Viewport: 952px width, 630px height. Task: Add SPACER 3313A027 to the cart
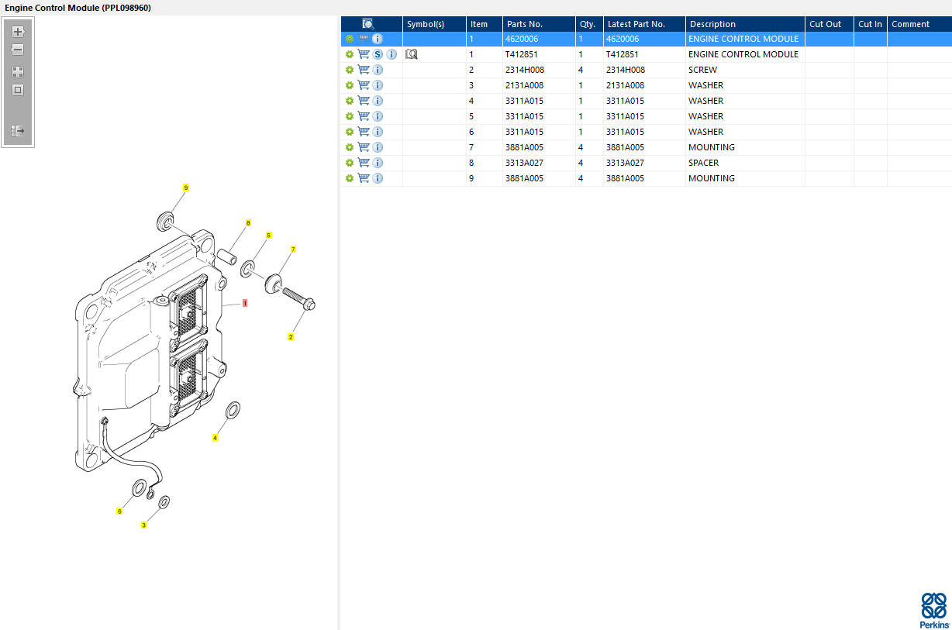pos(364,163)
